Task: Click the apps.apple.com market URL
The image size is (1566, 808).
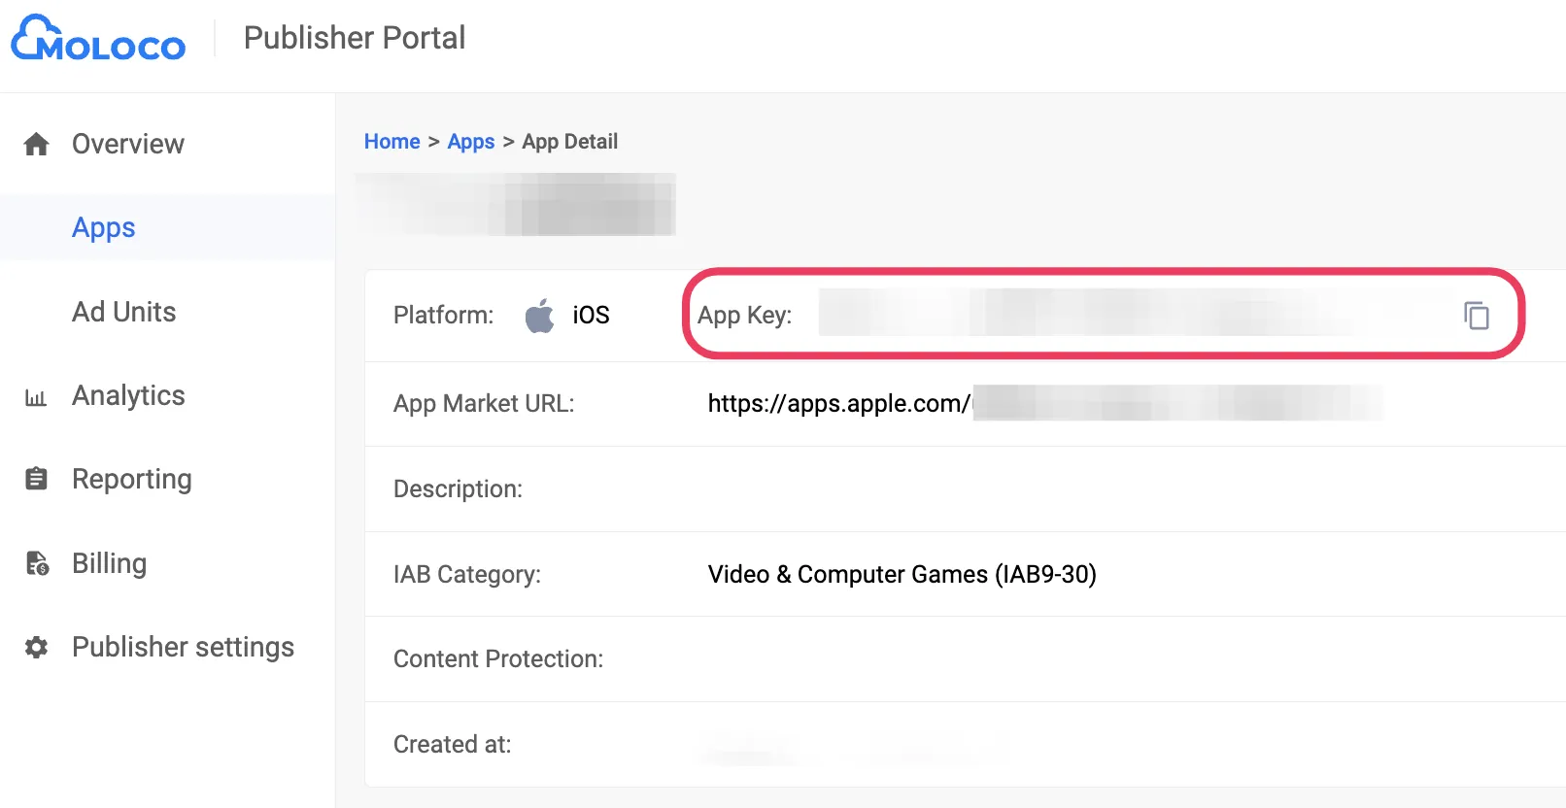Action: [1045, 403]
